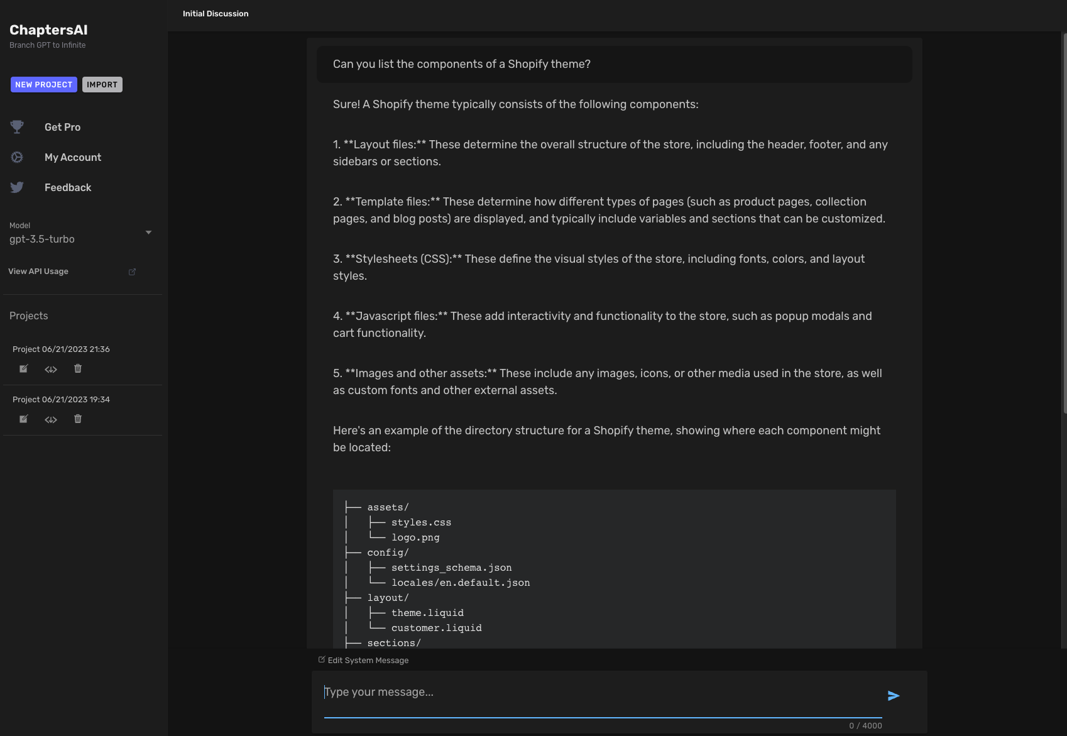Open My Account from the sidebar
This screenshot has height=736, width=1067.
point(73,157)
